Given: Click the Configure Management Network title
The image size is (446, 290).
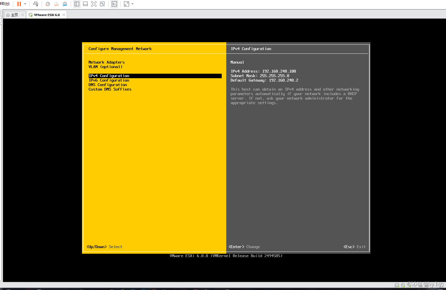Looking at the screenshot, I should tap(120, 49).
